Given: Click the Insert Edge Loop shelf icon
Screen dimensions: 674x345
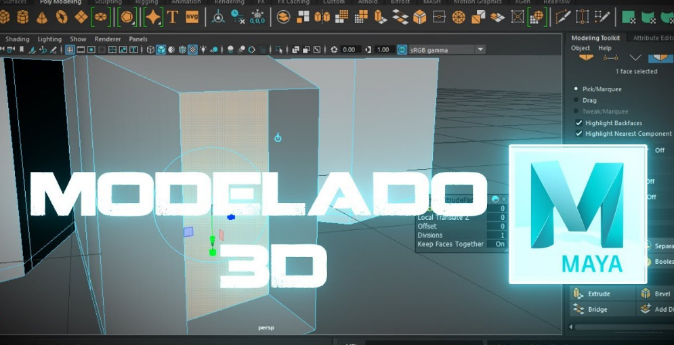Looking at the screenshot, I should click(x=582, y=17).
